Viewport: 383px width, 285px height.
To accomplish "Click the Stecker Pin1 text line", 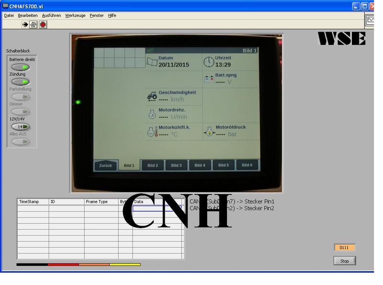I will coord(232,201).
